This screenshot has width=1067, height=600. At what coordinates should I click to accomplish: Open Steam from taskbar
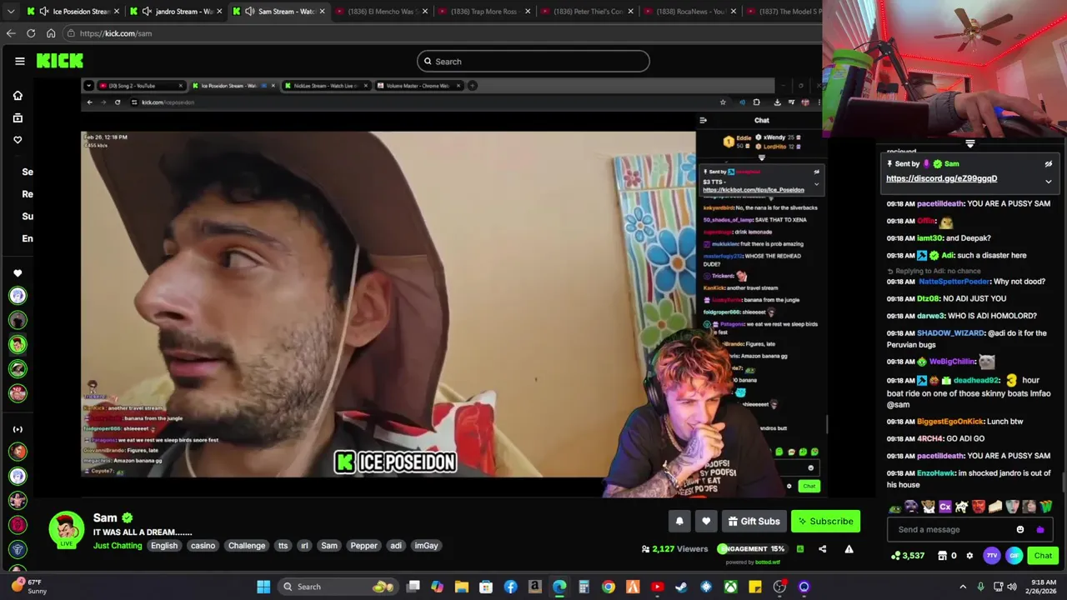coord(681,587)
